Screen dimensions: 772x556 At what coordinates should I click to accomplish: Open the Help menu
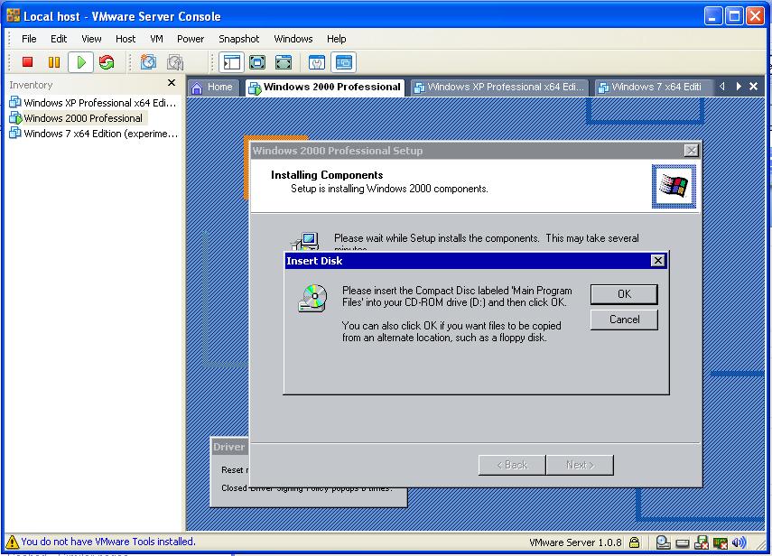tap(336, 39)
